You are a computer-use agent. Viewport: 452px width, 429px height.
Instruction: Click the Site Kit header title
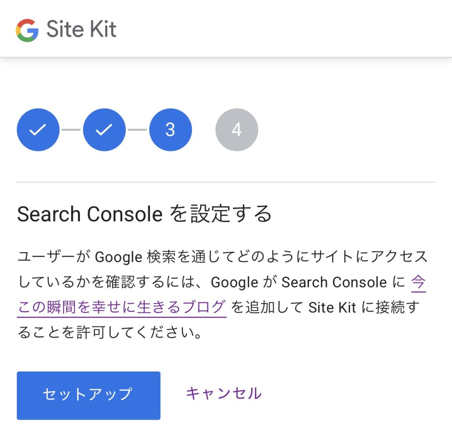[x=81, y=30]
